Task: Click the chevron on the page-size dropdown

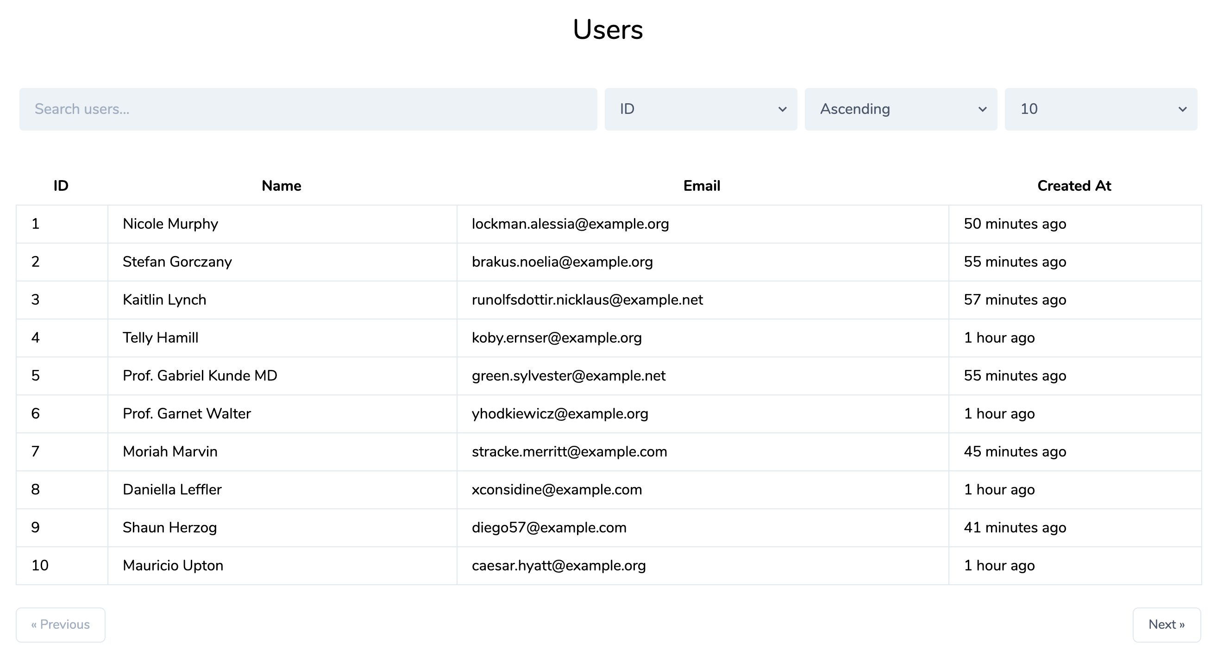Action: 1182,110
